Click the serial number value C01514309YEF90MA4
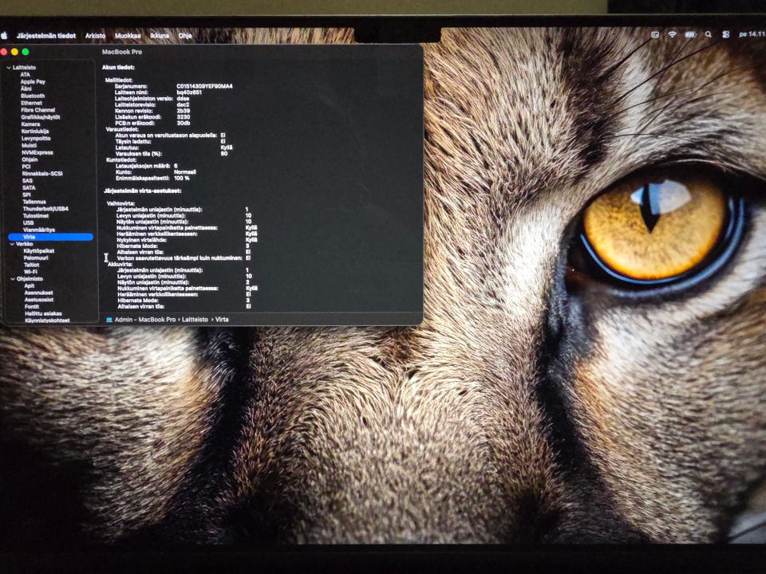This screenshot has width=766, height=574. 204,86
